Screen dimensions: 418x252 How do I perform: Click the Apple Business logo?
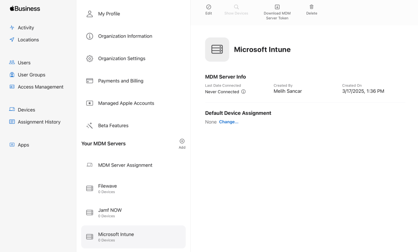pos(25,9)
